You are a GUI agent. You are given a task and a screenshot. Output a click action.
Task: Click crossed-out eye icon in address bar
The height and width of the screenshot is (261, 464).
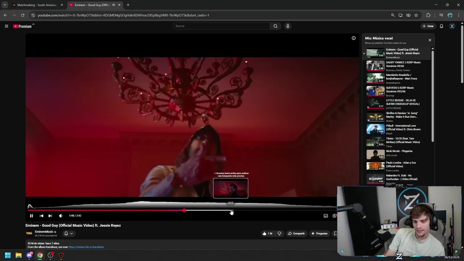408,15
